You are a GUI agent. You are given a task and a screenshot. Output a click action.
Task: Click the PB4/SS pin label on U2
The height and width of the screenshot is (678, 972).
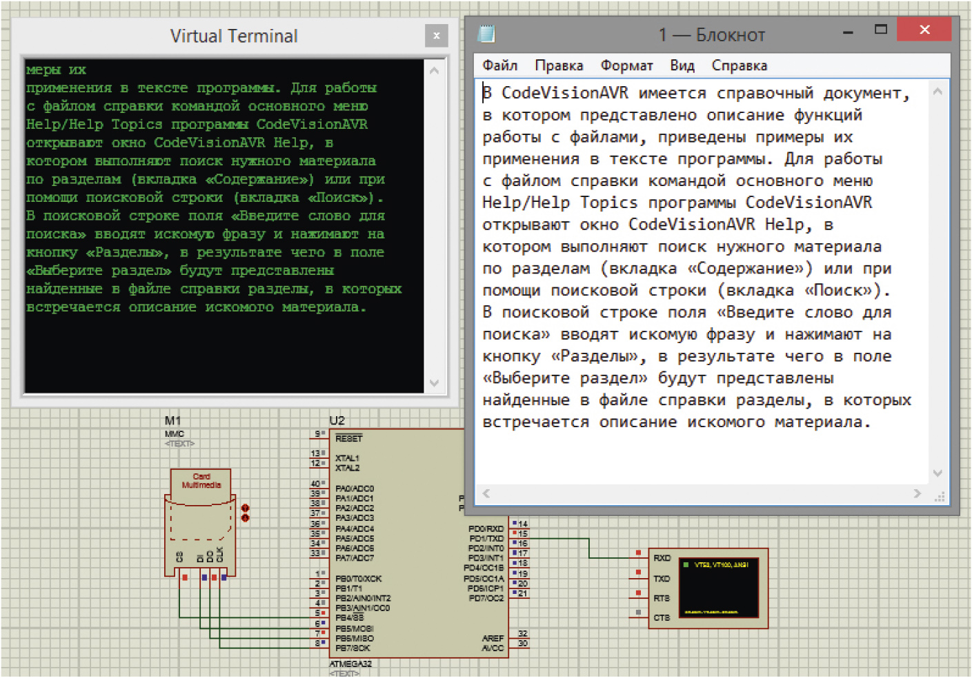tap(349, 617)
